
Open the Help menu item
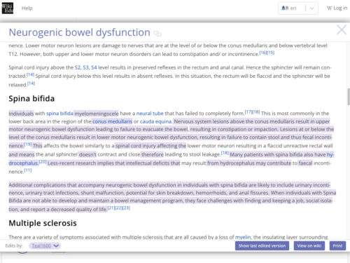(27, 8)
